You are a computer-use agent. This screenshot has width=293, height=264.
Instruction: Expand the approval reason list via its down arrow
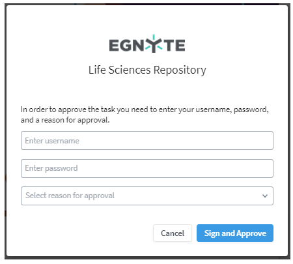point(265,196)
